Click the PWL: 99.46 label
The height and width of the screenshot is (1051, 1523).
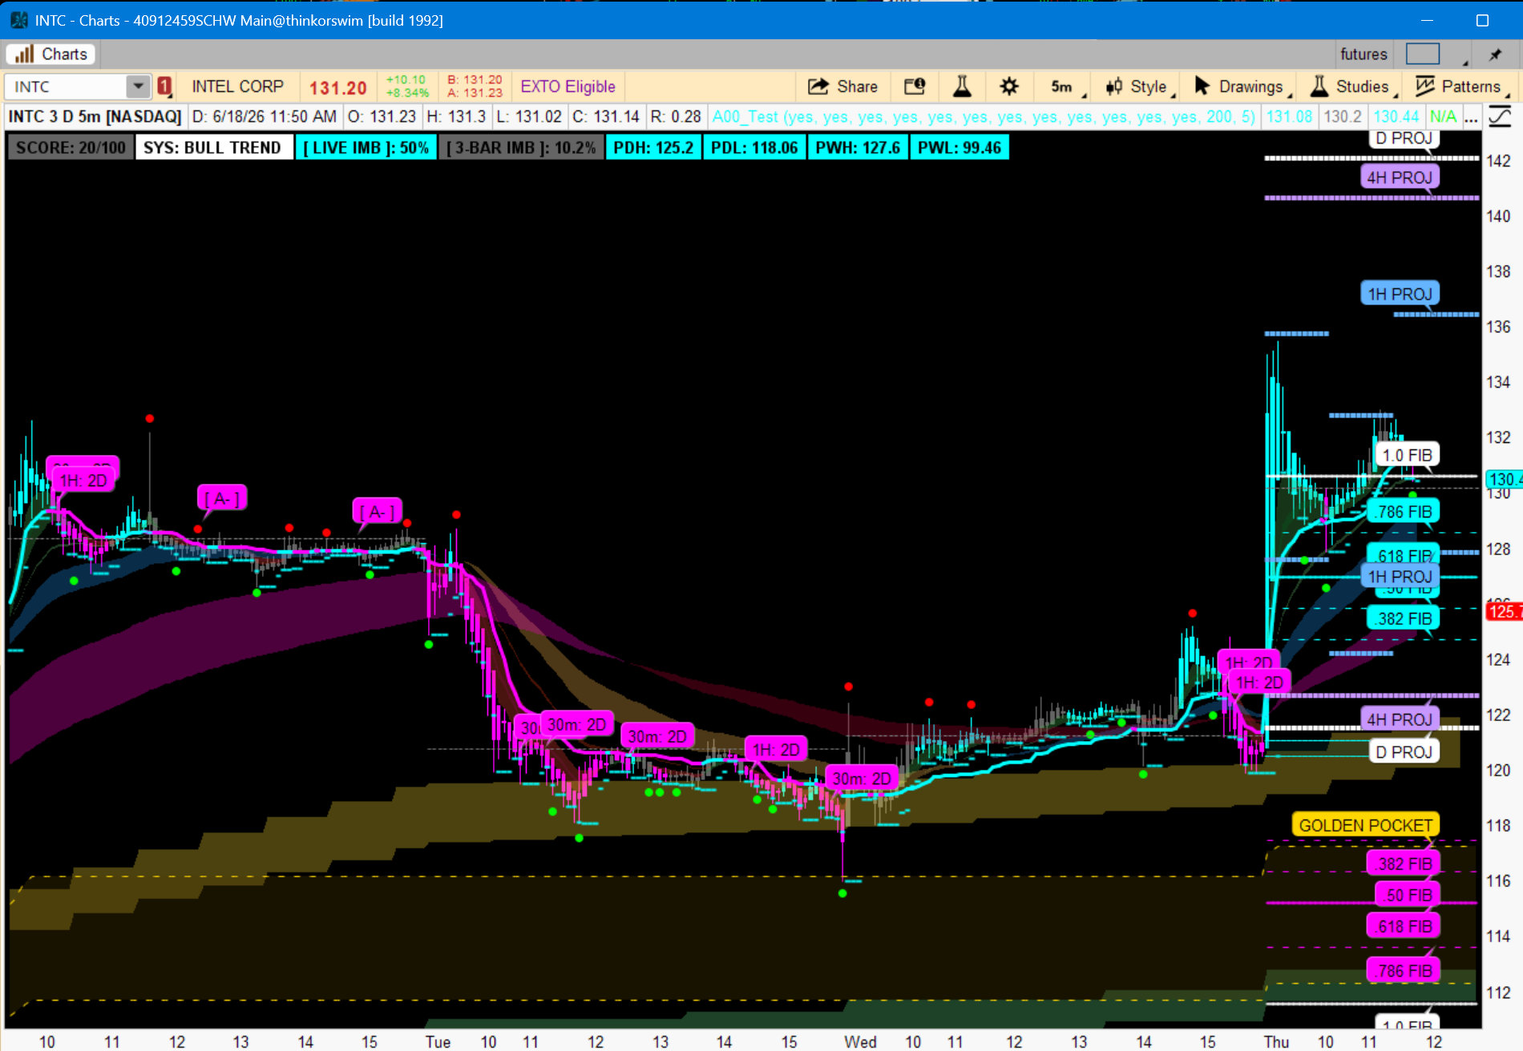959,147
